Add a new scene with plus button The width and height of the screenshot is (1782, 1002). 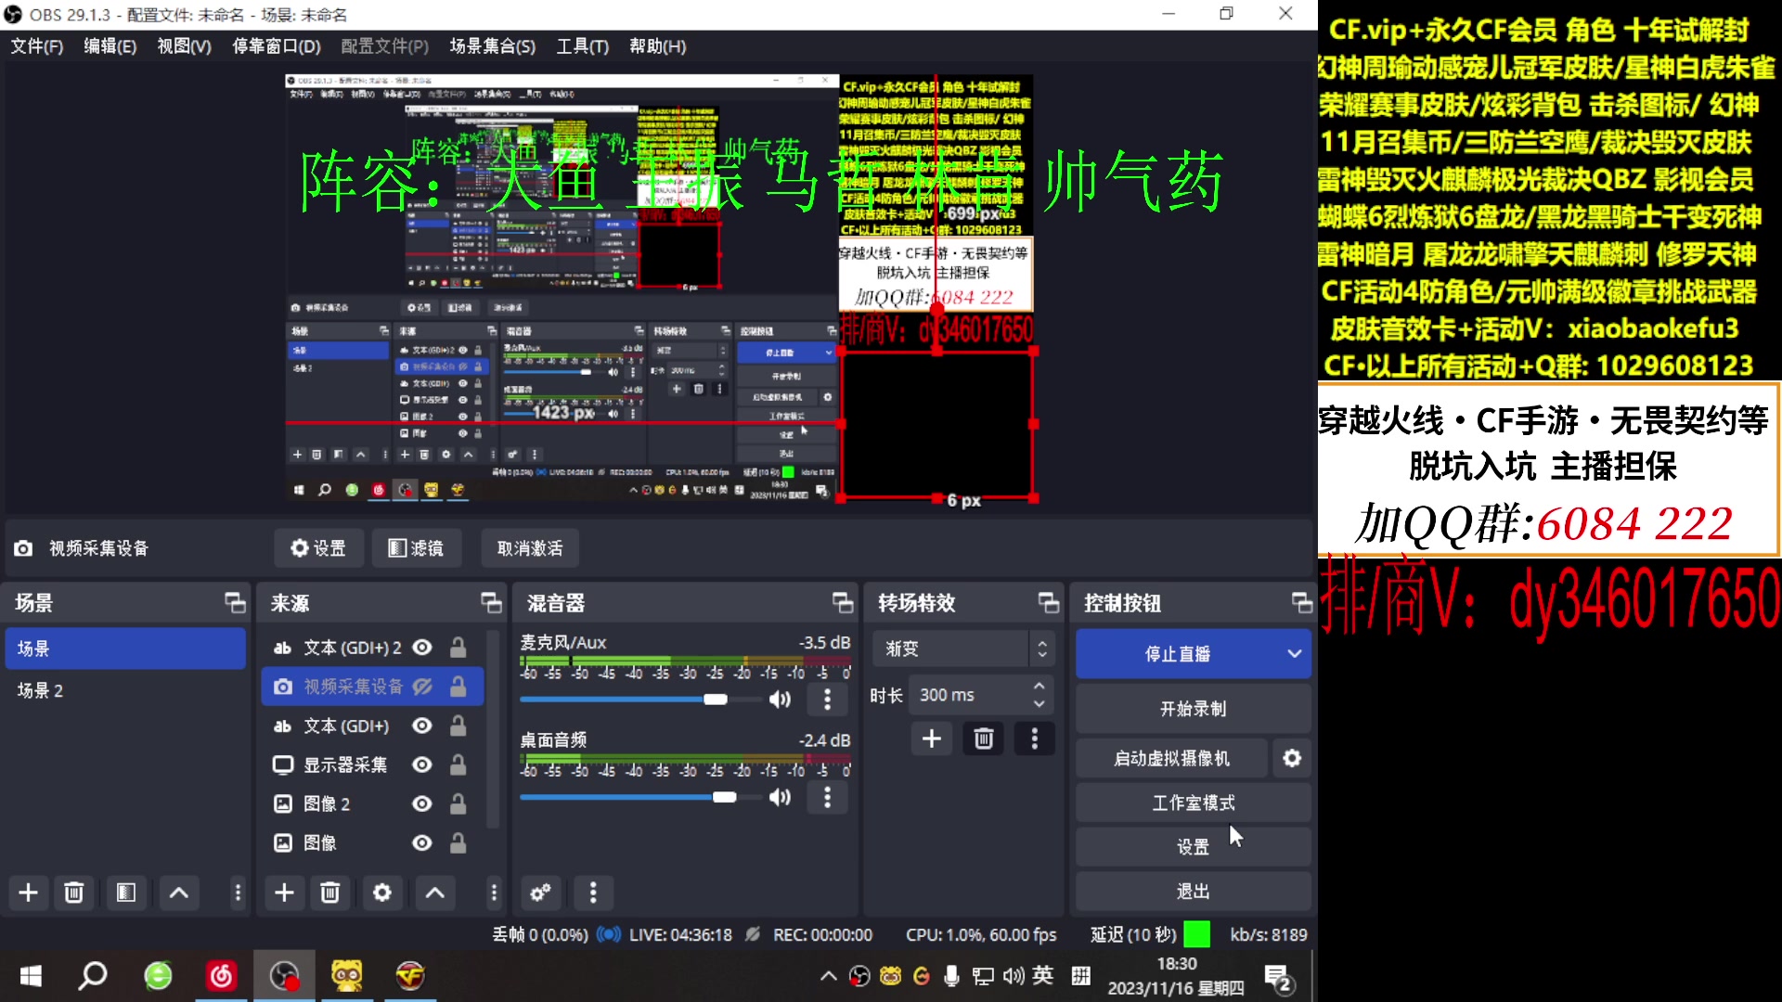click(29, 893)
